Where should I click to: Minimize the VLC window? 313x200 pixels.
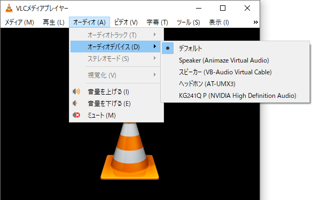[x=198, y=8]
